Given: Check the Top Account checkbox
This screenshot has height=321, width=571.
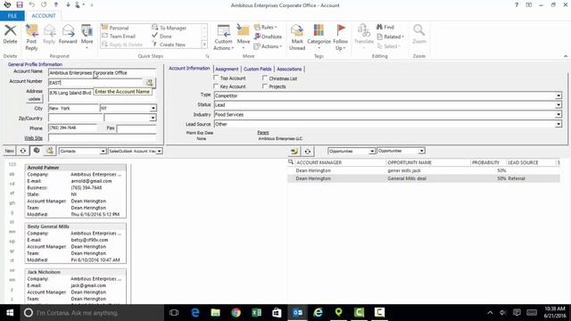Looking at the screenshot, I should [216, 78].
